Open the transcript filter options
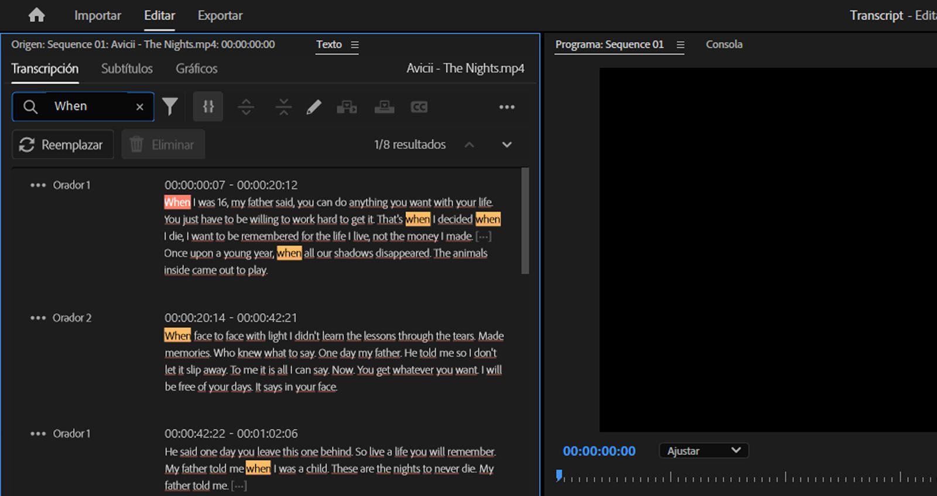Screen dimensions: 937x496 click(170, 107)
